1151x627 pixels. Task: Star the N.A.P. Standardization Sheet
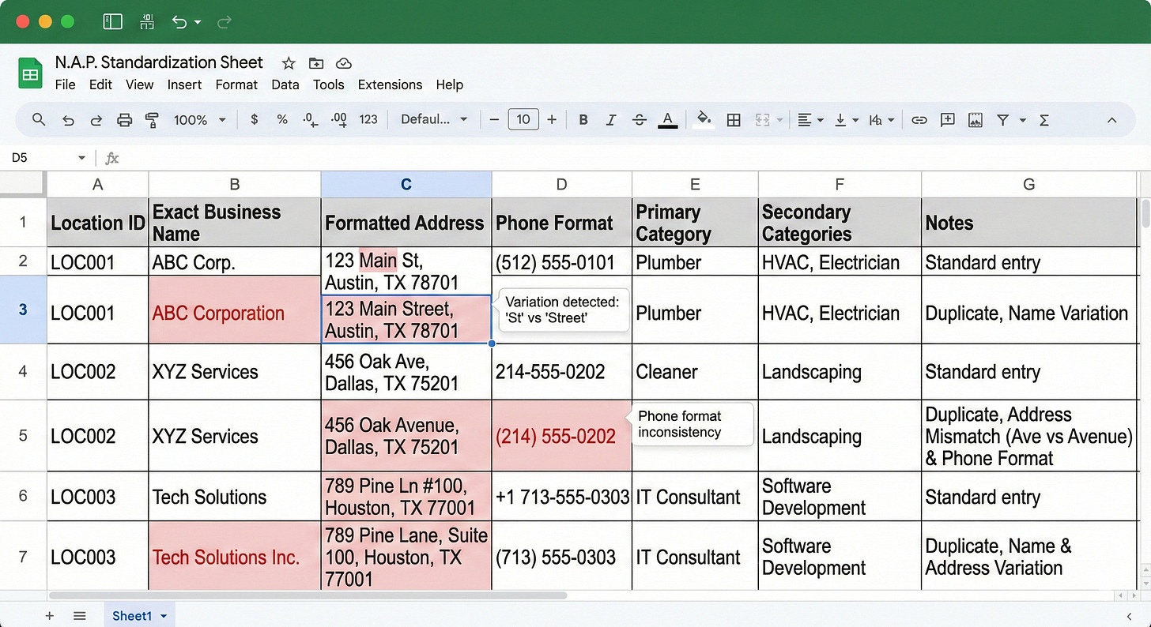(x=288, y=63)
